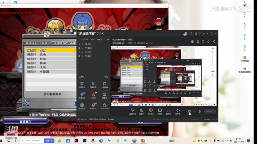Screen dimensions: 257x144
Task: Click the user avatar in companion title bar
Action: coord(185,34)
